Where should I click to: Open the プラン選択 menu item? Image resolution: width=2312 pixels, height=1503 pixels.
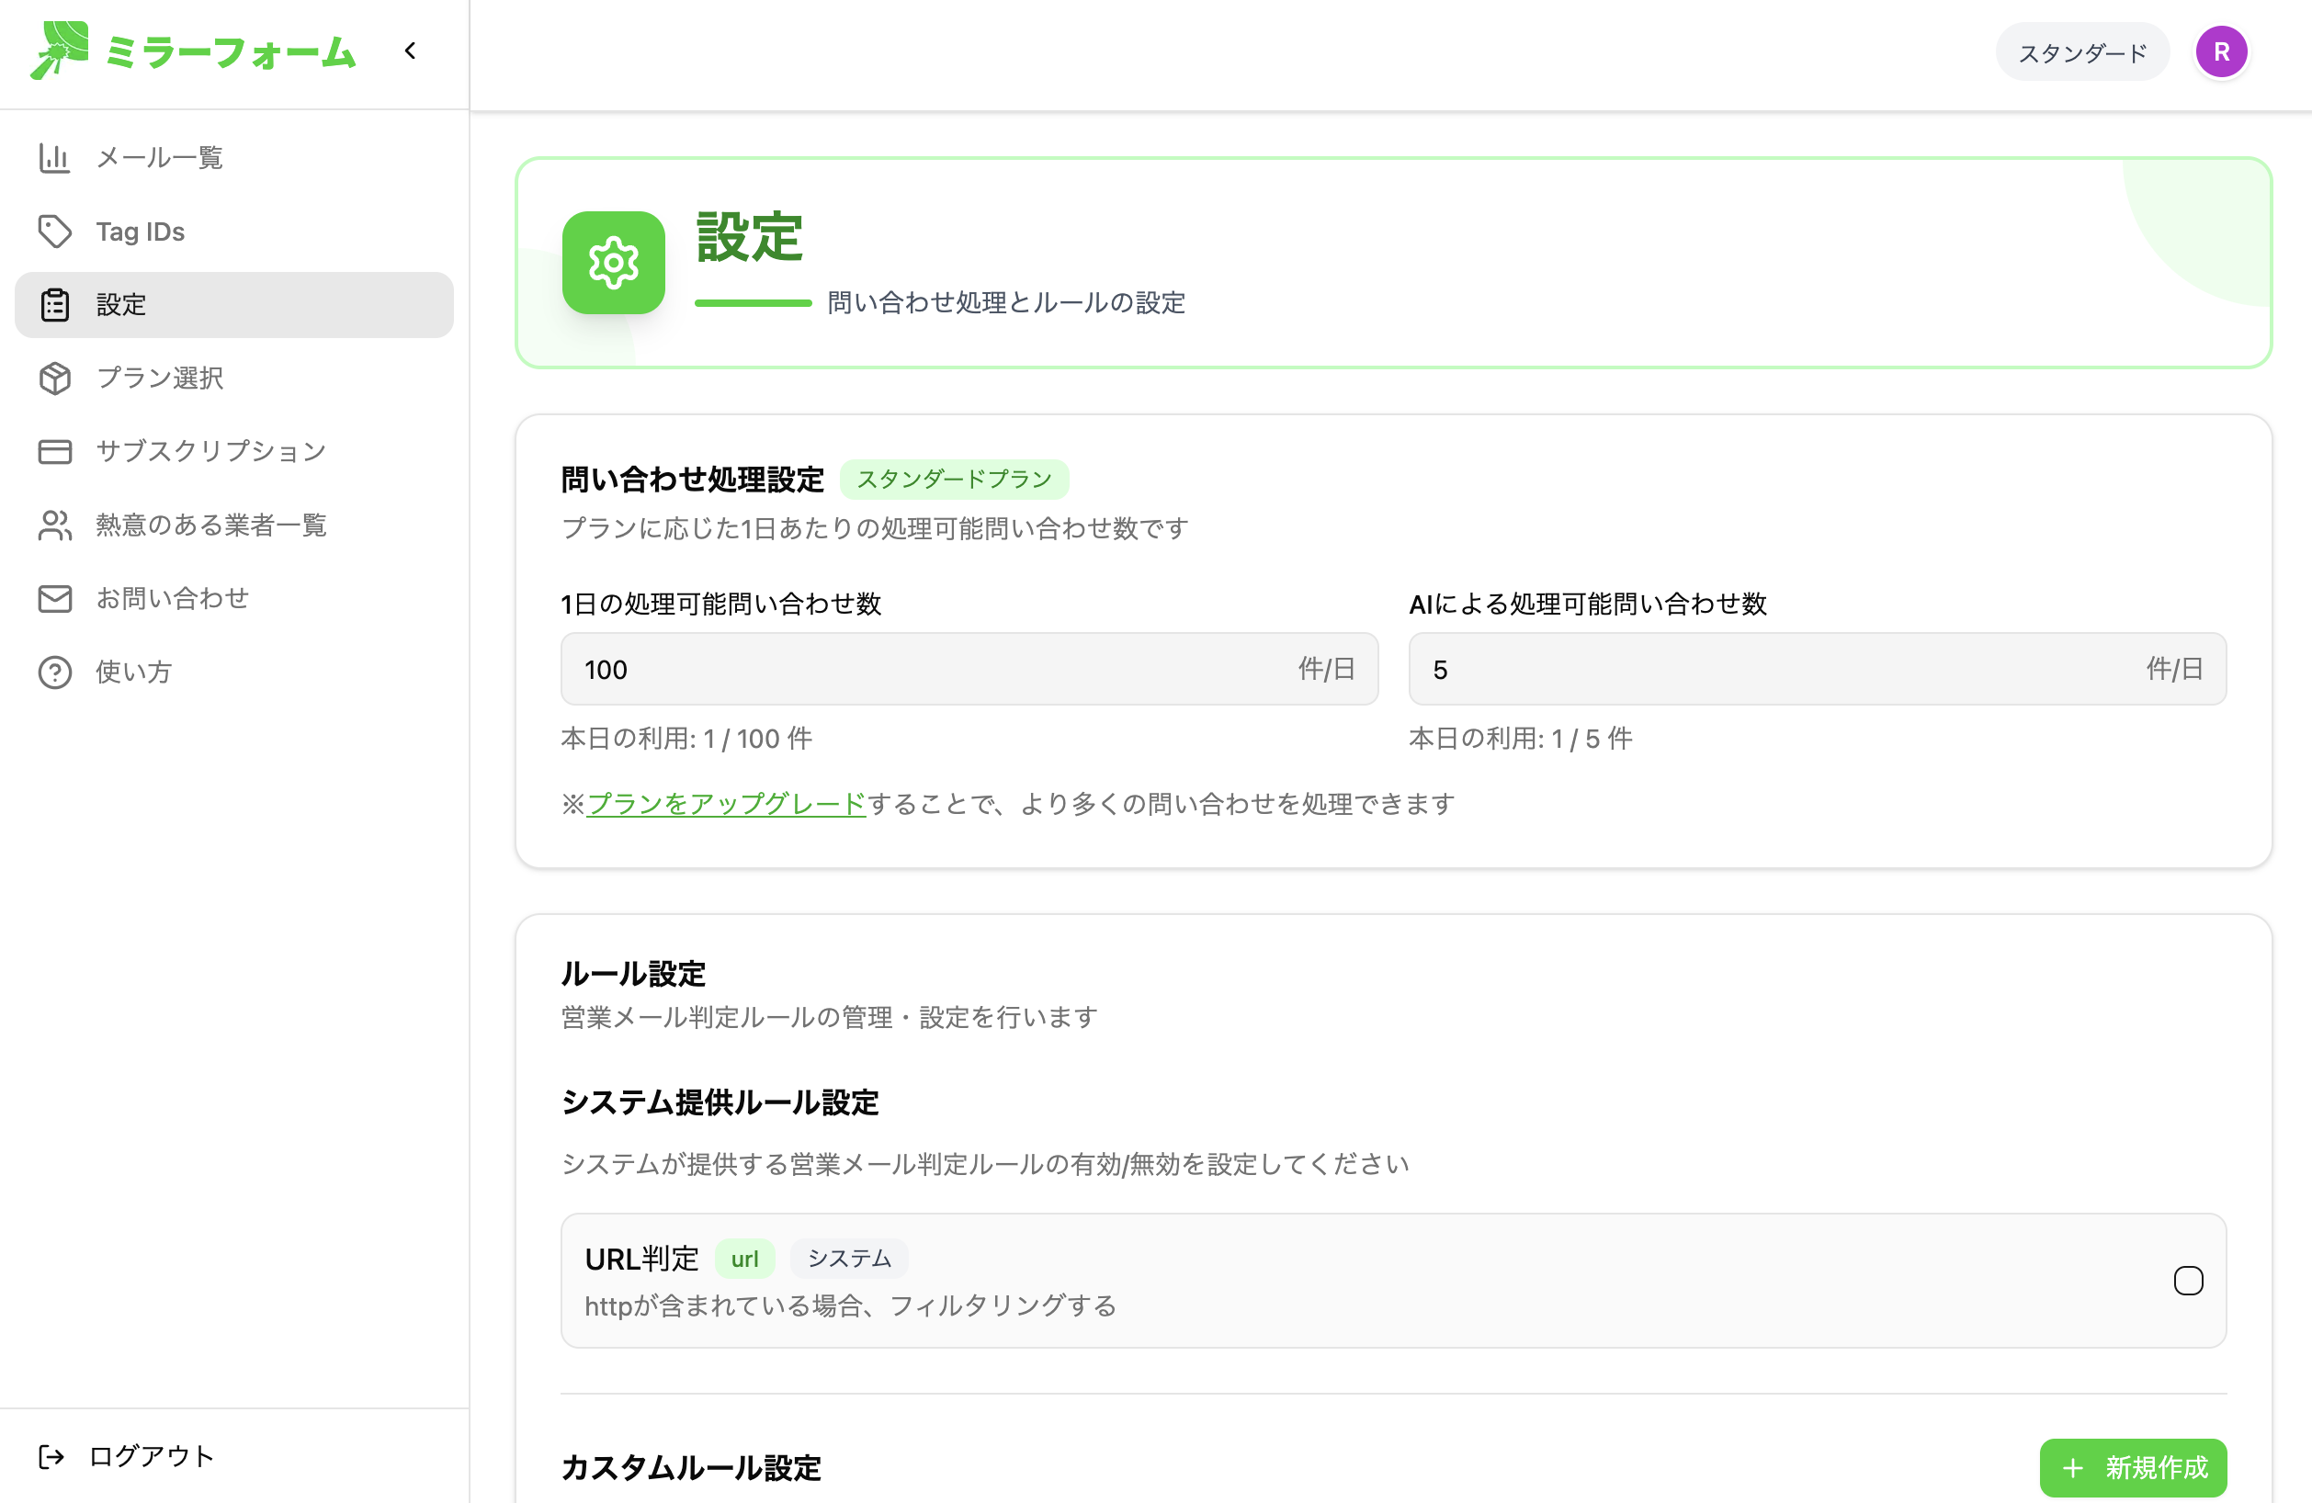160,378
